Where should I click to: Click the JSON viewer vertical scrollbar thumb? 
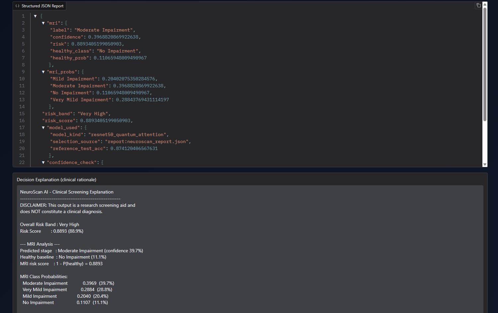[x=485, y=64]
